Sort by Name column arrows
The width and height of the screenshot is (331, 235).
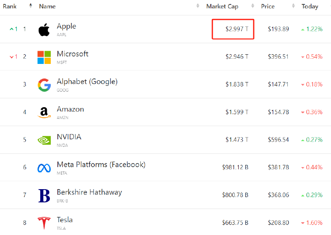[x=198, y=6]
